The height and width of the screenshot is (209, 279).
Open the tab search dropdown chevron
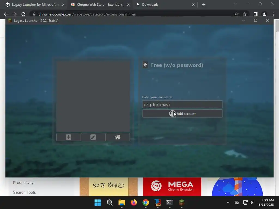(x=235, y=4)
